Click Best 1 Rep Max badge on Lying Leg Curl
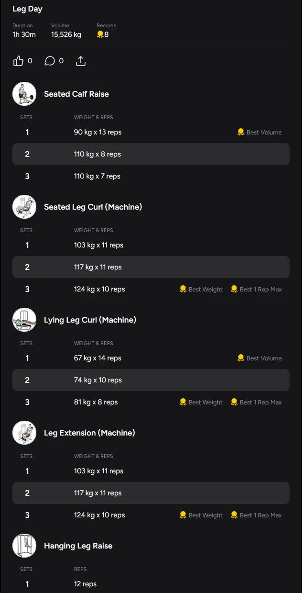 [256, 402]
